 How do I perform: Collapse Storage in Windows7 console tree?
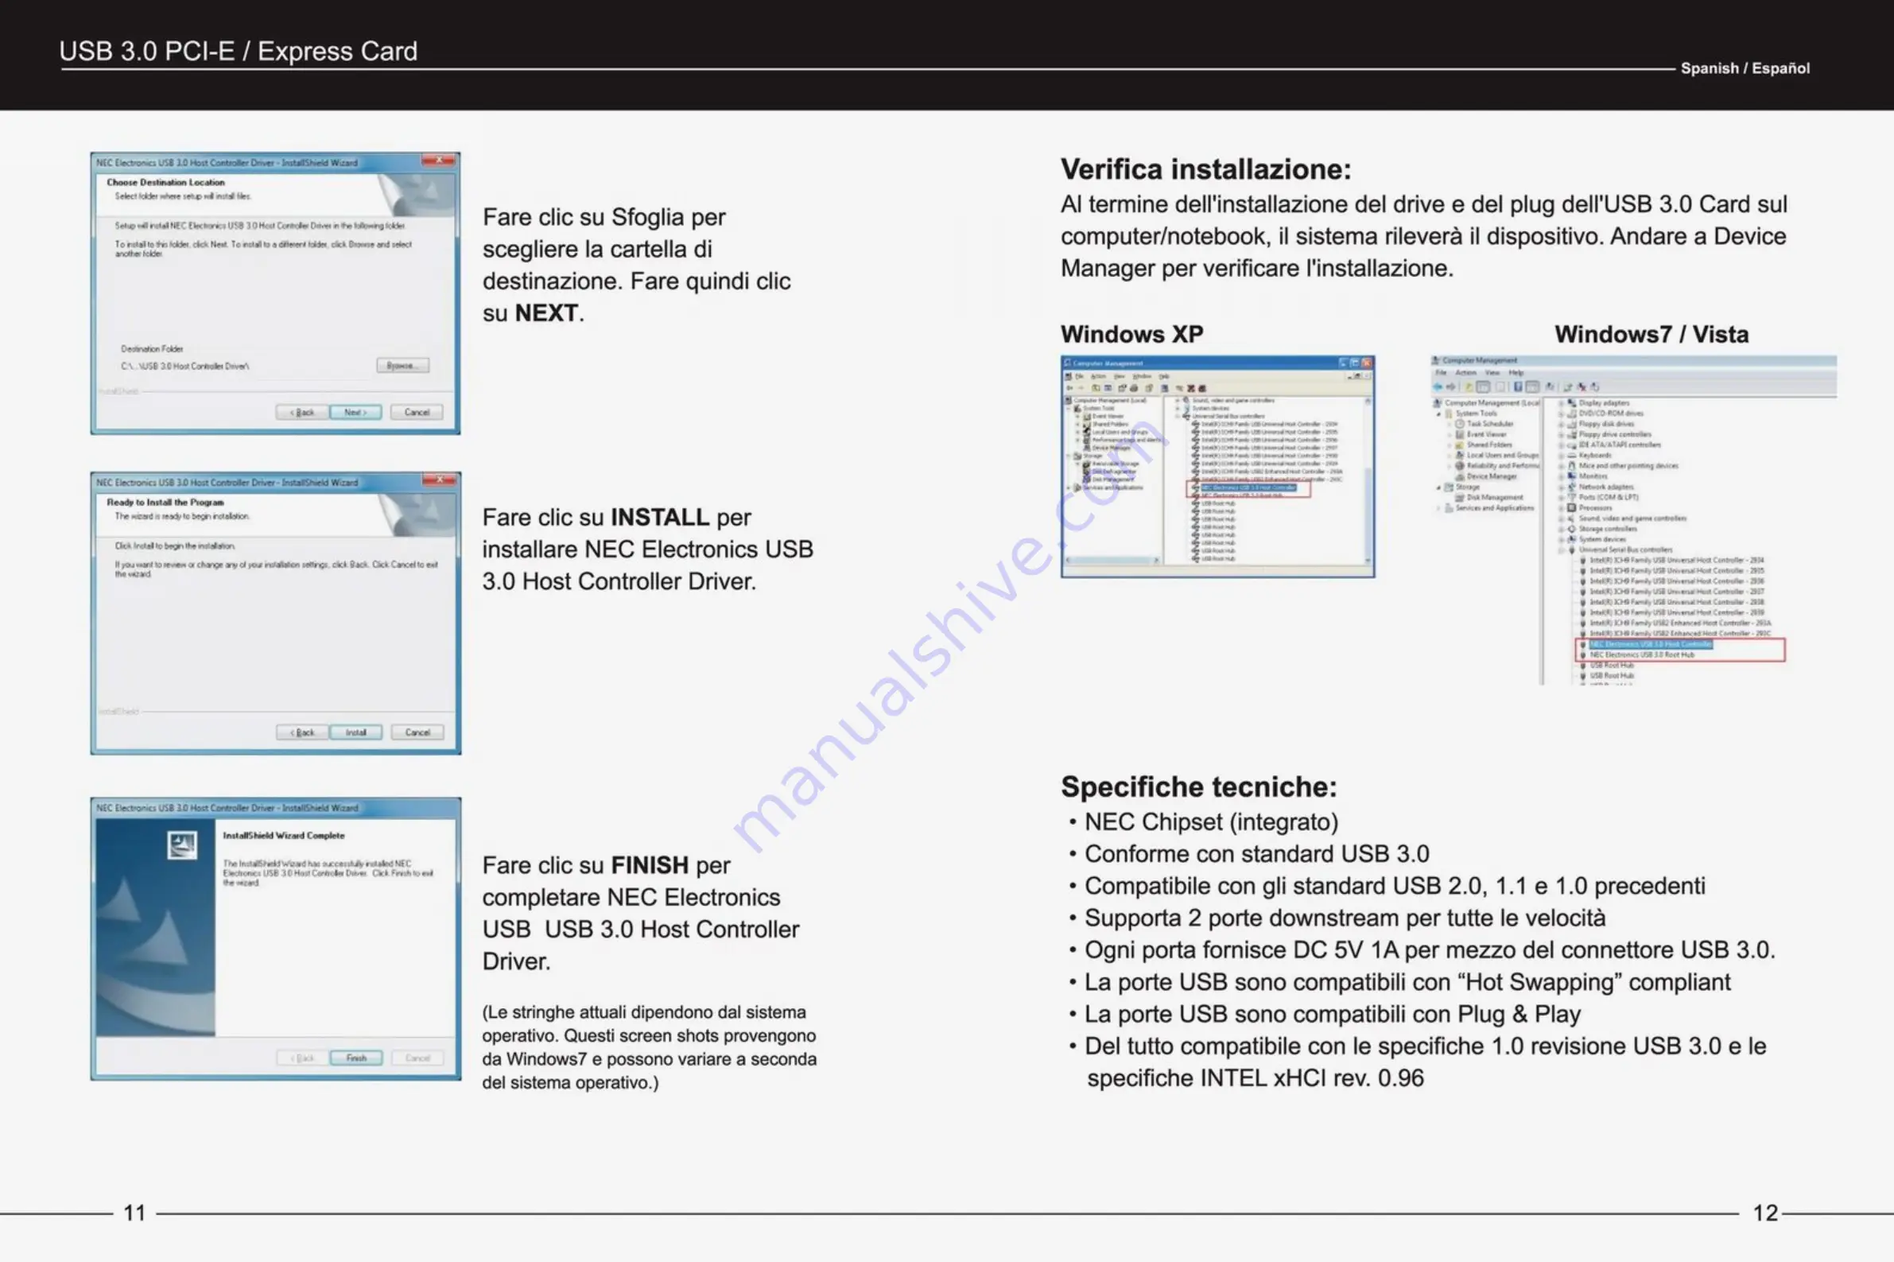1438,487
